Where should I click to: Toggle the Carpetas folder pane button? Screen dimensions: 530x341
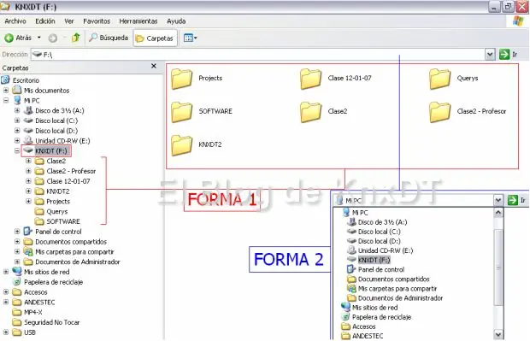pyautogui.click(x=155, y=38)
